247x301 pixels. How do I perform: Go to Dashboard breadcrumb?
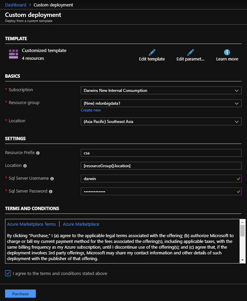pos(16,5)
